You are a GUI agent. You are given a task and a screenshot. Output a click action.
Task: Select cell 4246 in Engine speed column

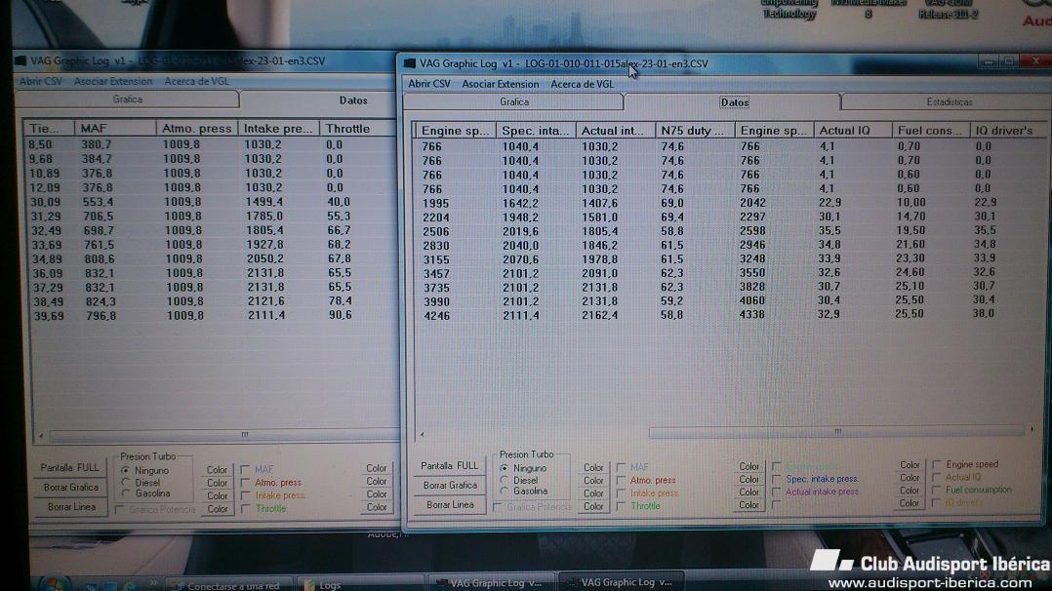click(437, 316)
